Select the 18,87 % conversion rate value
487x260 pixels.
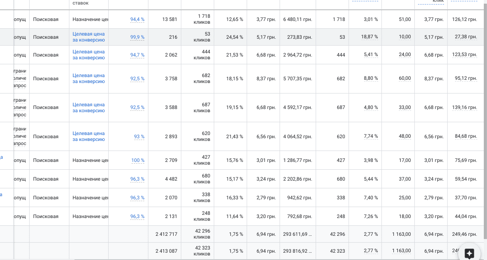pos(369,36)
